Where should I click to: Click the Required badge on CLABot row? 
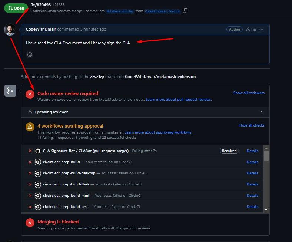[229, 151]
